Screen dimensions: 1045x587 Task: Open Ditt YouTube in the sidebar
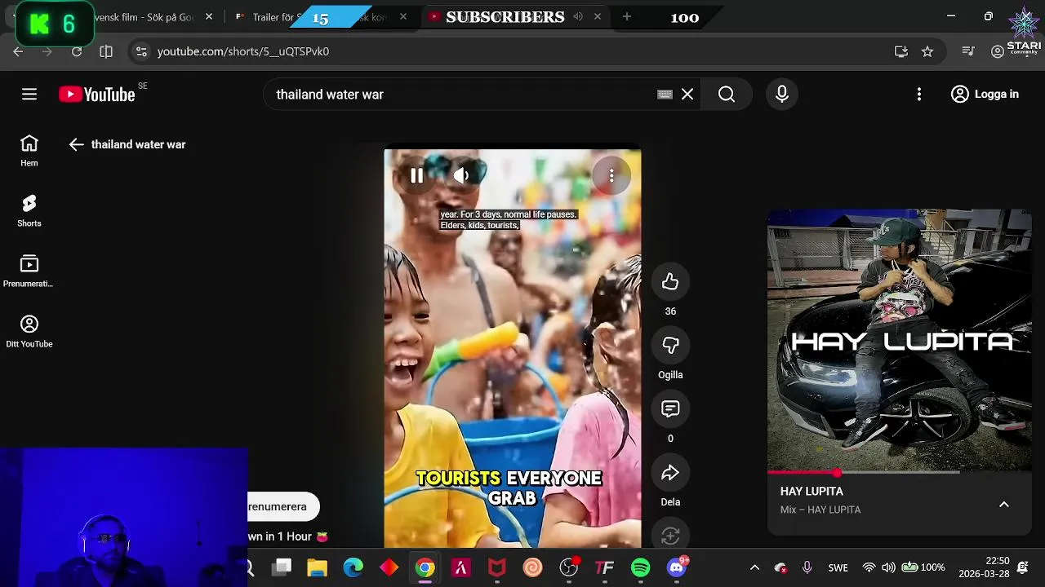[29, 332]
